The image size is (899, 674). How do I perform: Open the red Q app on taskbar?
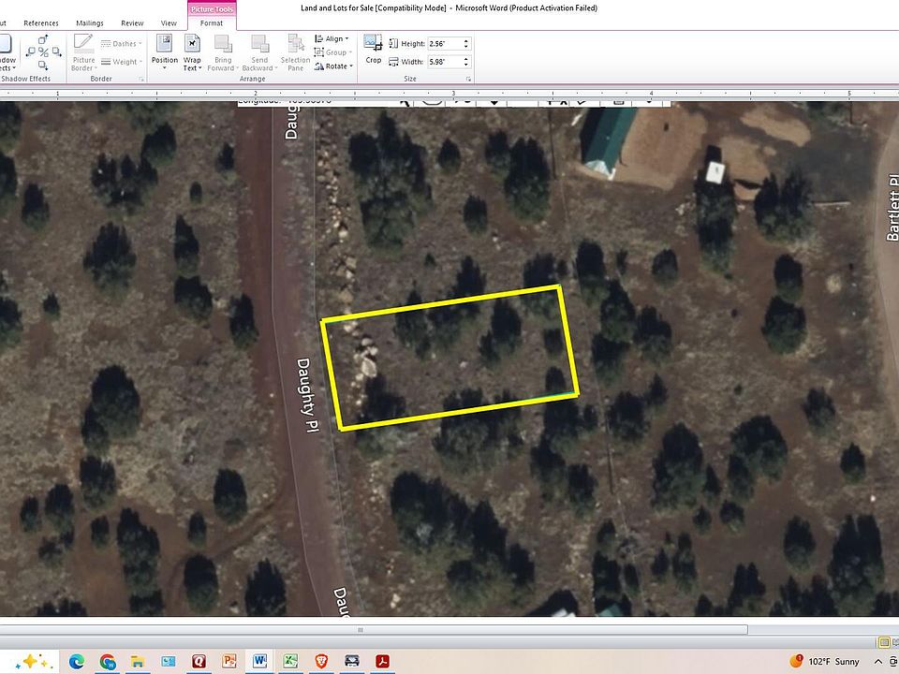point(199,662)
